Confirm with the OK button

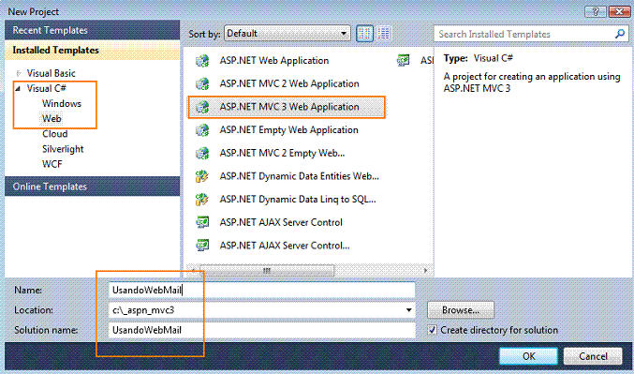tap(528, 356)
